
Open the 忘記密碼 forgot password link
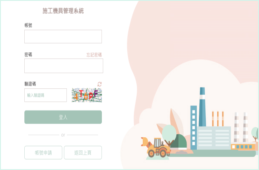click(x=94, y=55)
